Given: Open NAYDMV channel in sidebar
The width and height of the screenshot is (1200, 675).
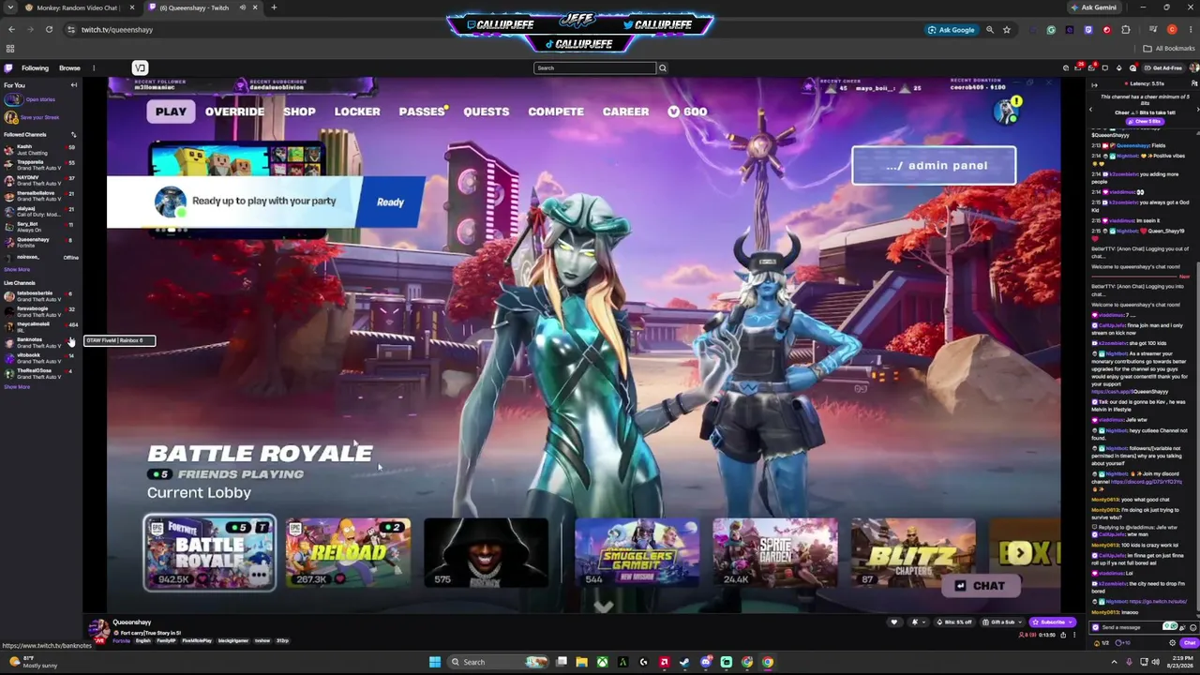Looking at the screenshot, I should [x=39, y=180].
